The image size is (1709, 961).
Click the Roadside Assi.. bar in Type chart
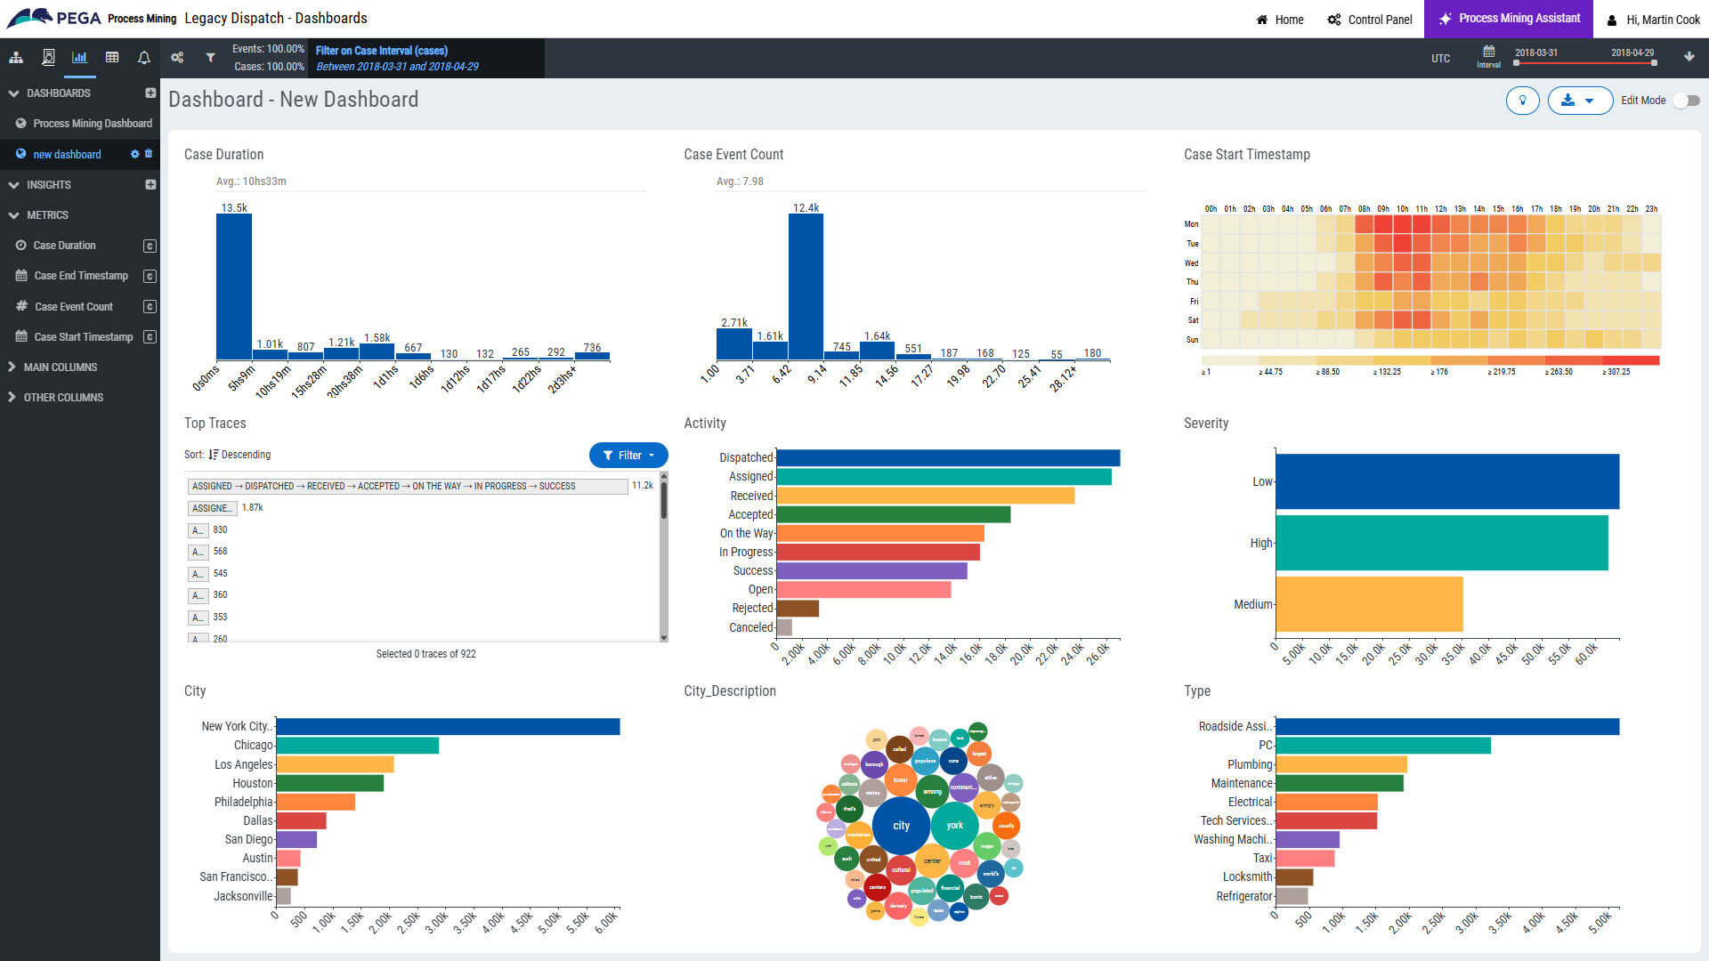[x=1447, y=727]
